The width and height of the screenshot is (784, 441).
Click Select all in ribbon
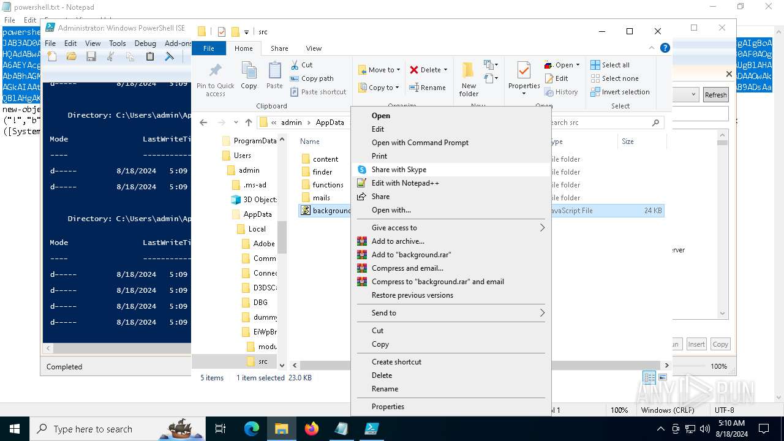tap(610, 65)
